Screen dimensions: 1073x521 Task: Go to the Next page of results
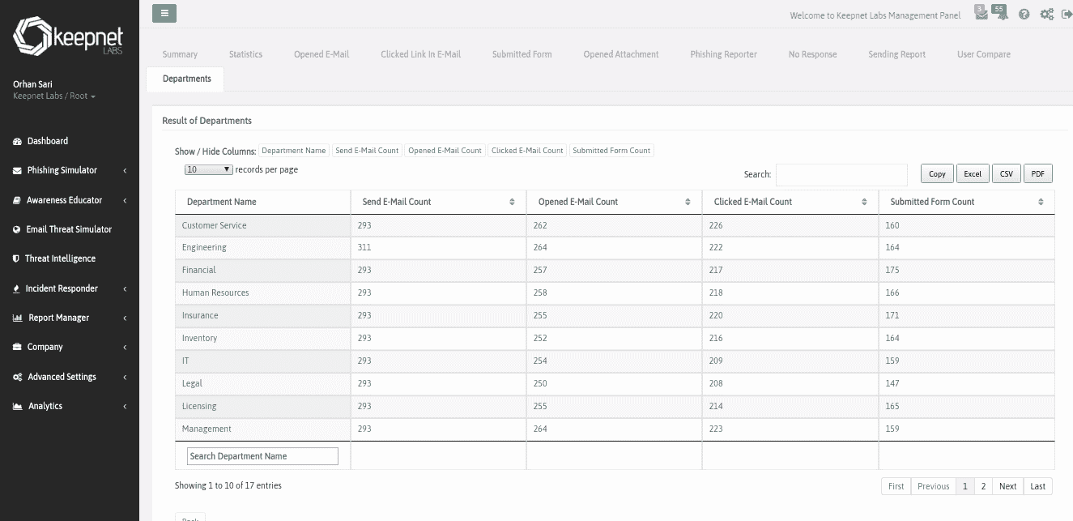[1007, 486]
